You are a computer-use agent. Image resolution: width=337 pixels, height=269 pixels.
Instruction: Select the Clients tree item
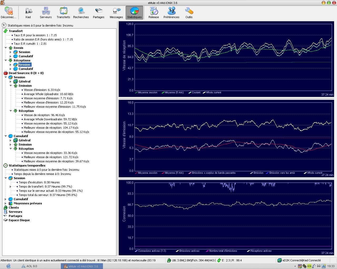tap(14, 208)
